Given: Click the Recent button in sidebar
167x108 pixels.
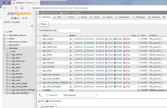Looking at the screenshot, I should (7, 22).
